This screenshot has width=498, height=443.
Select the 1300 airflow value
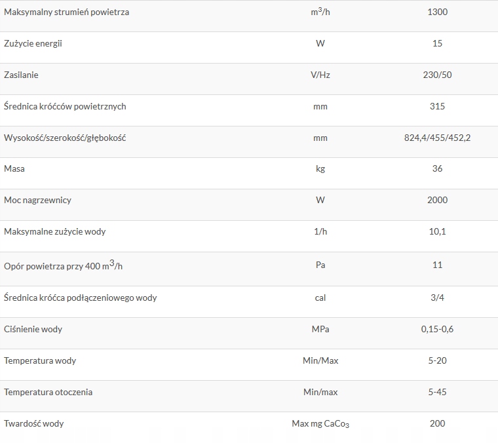[437, 12]
